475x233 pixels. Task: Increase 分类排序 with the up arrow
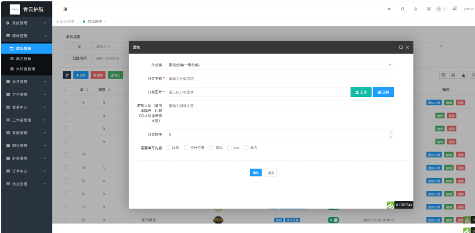point(391,132)
